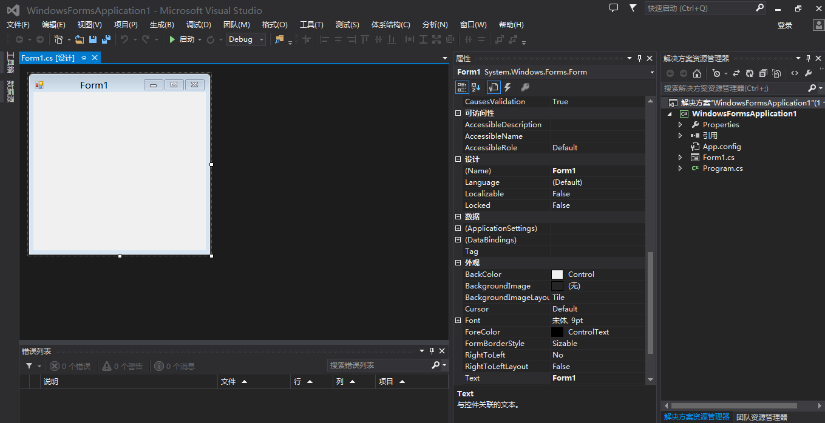Image resolution: width=825 pixels, height=423 pixels.
Task: Open the Properties object selector dropdown
Action: [652, 72]
